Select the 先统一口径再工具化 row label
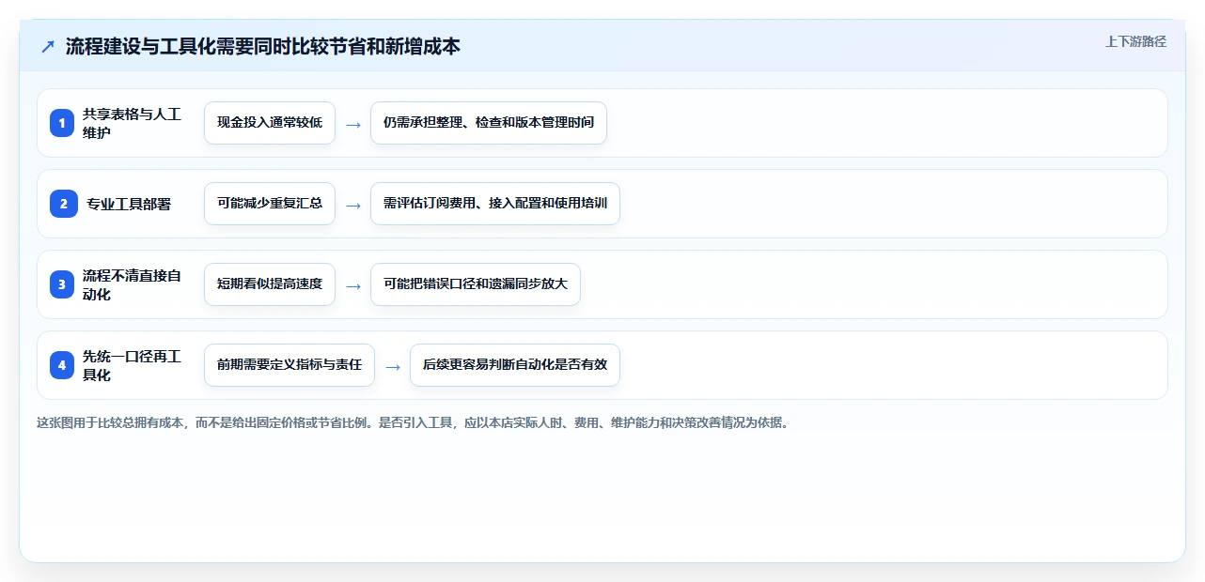 click(132, 365)
